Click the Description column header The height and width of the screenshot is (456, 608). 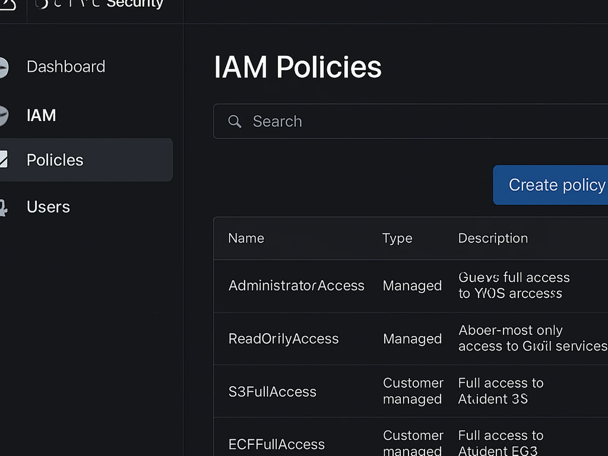(493, 238)
